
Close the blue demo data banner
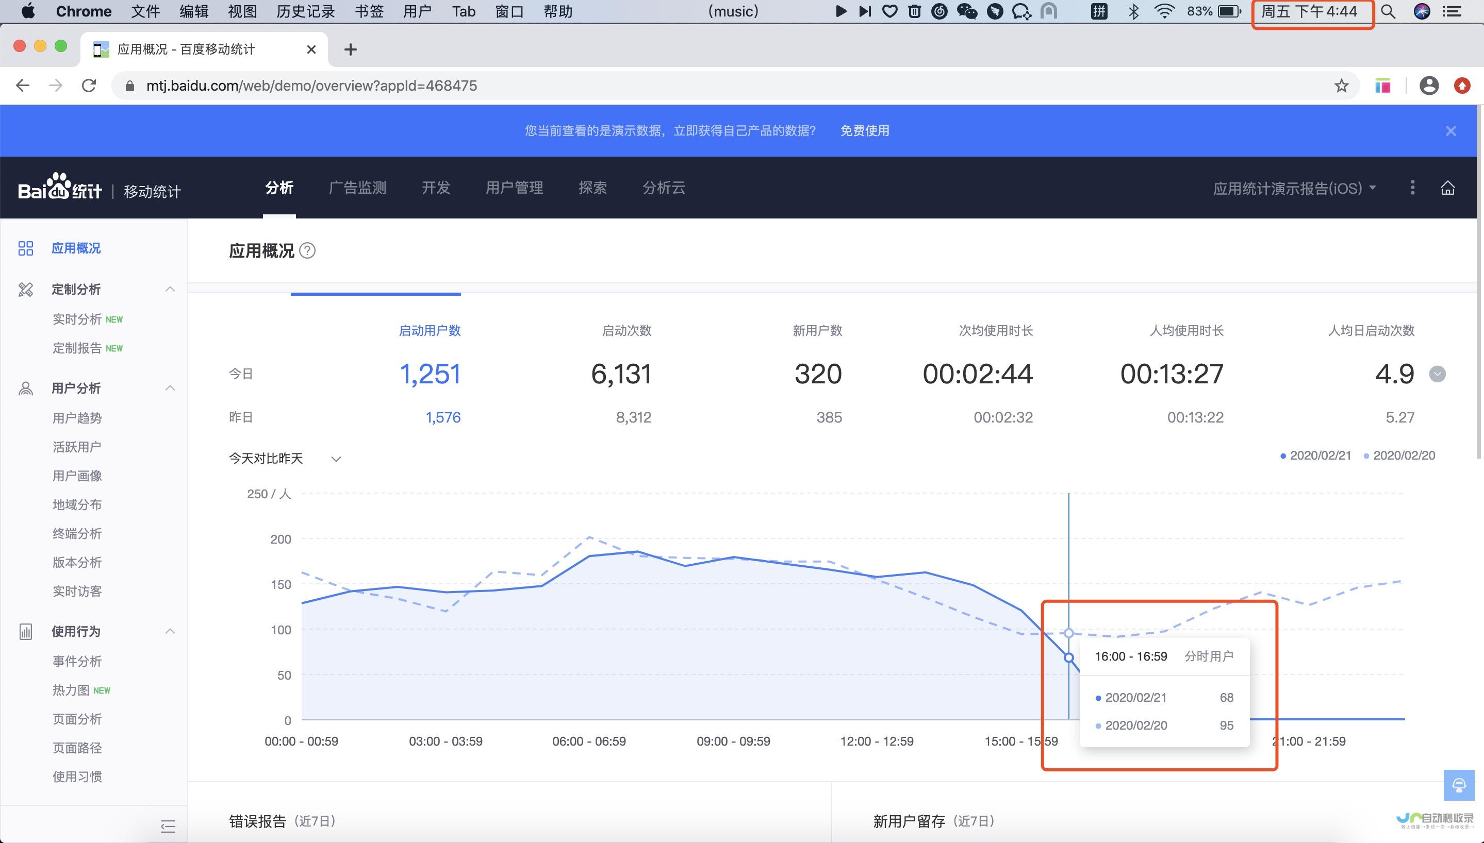coord(1450,131)
